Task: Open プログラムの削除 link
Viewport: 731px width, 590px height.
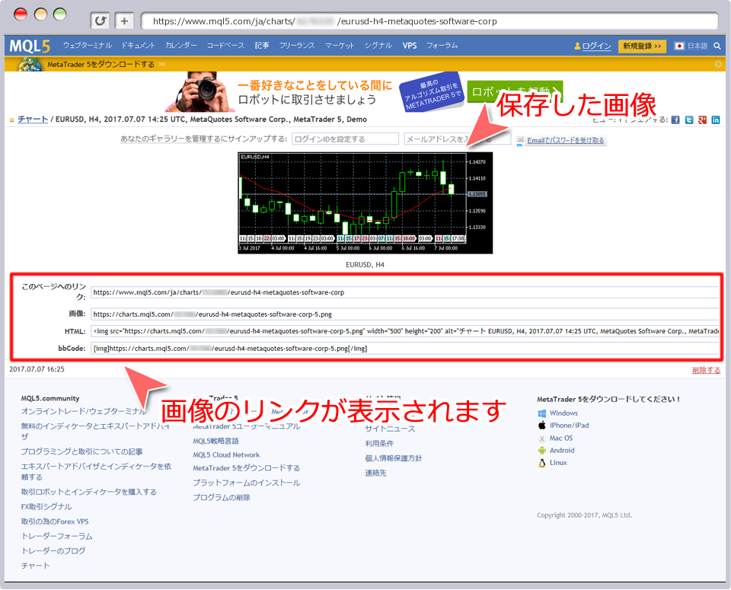Action: tap(222, 498)
